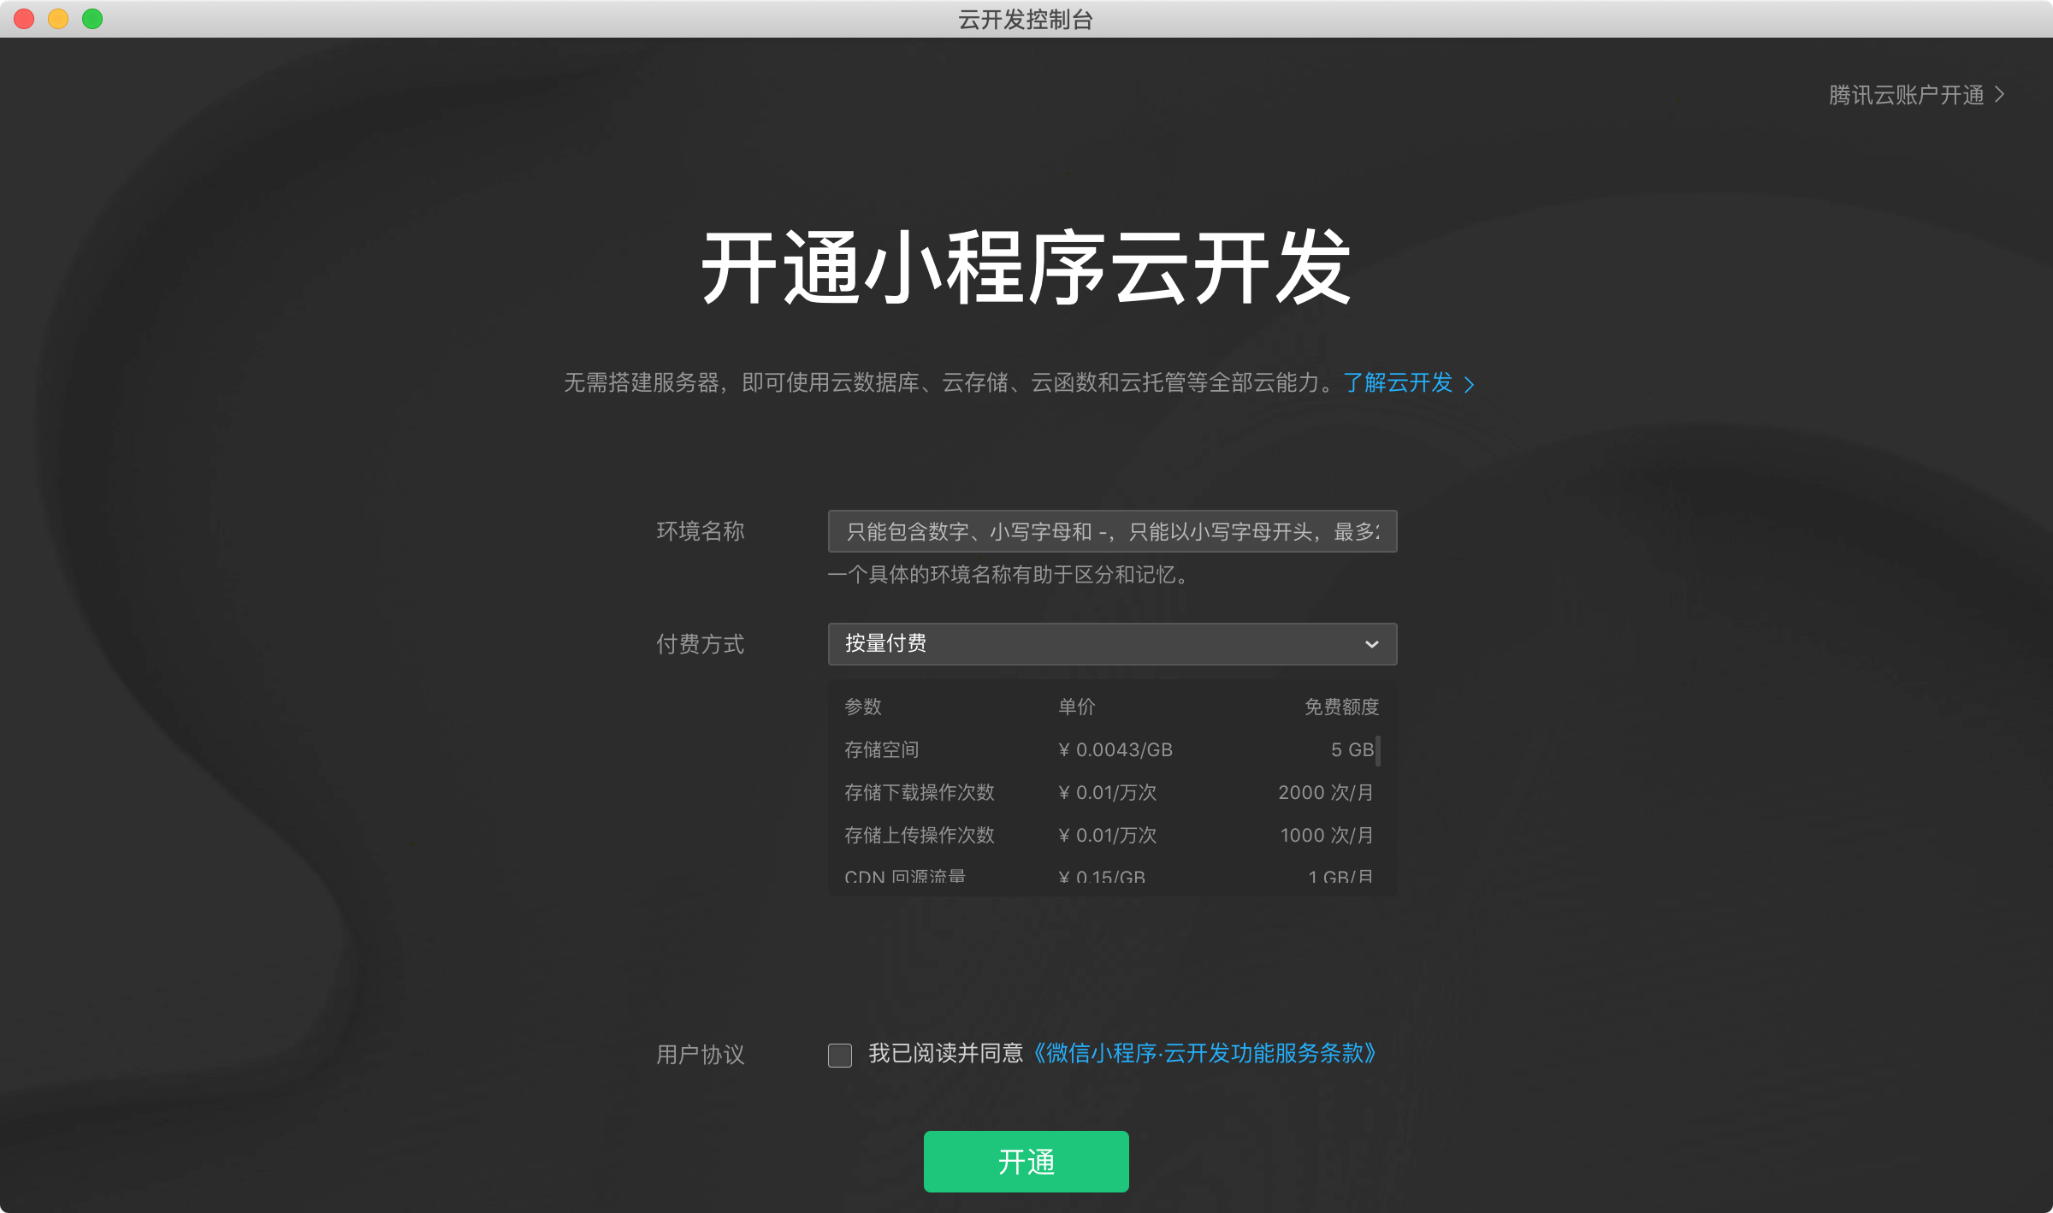Open the 付费方式 billing dropdown
Screen dimensions: 2053x1213
pos(1110,644)
